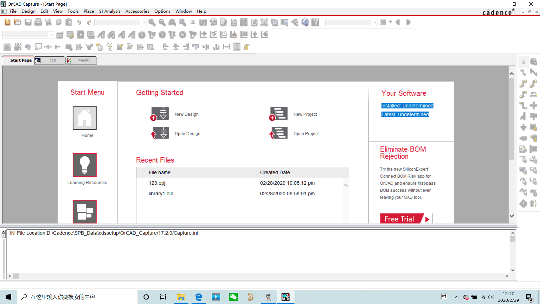Click the Windows taskbar search box

77,297
